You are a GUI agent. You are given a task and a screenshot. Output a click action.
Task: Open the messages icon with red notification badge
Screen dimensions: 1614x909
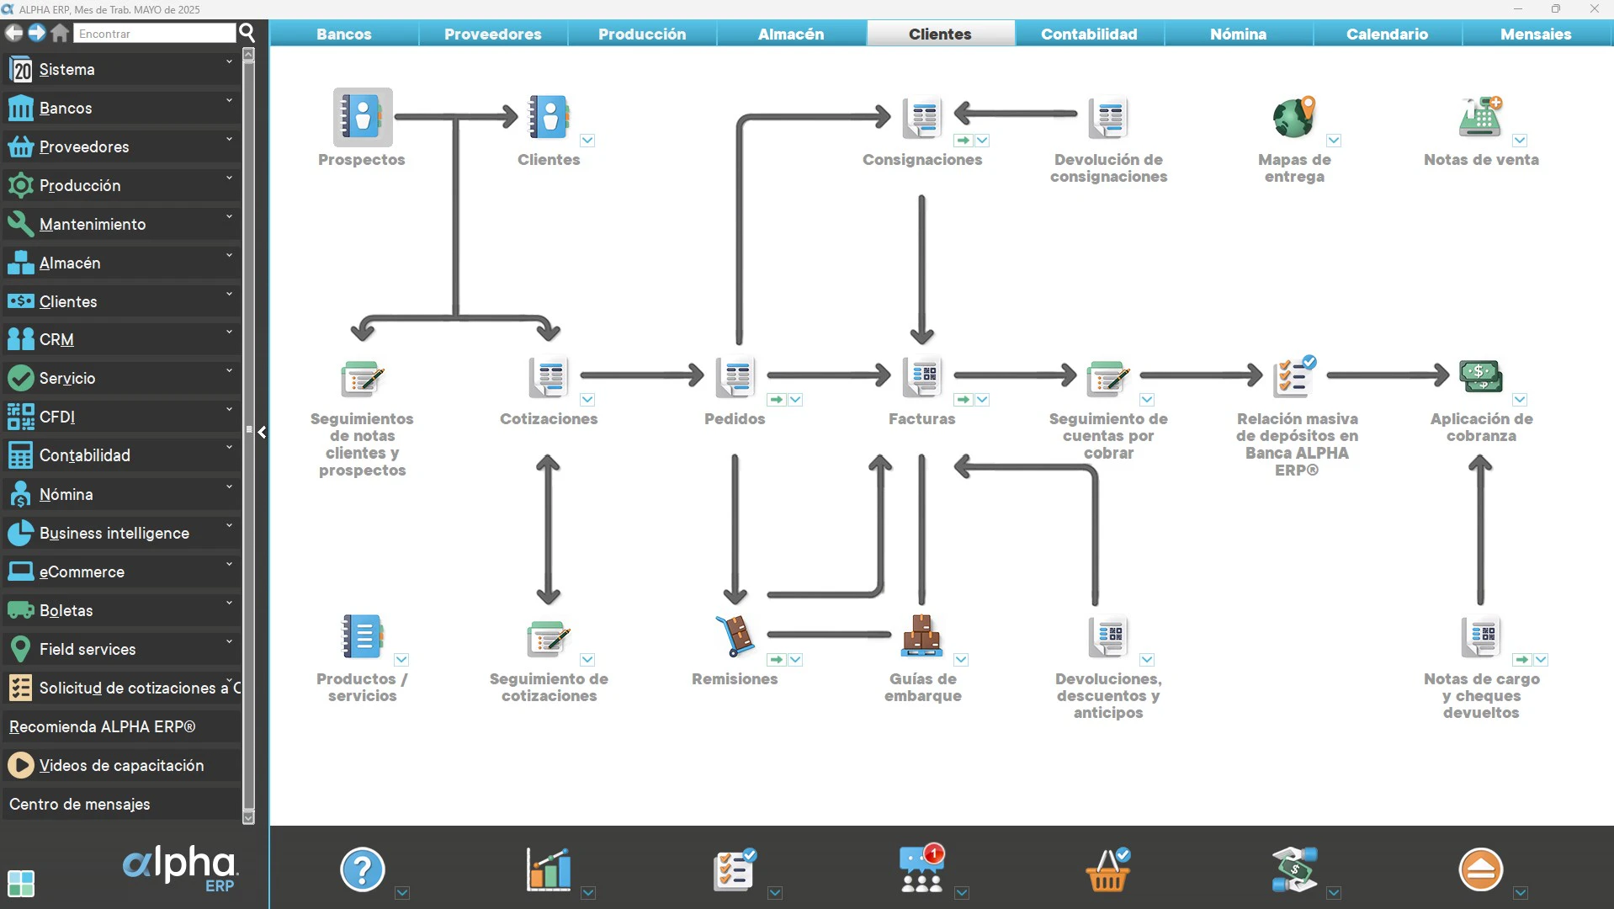(x=921, y=869)
